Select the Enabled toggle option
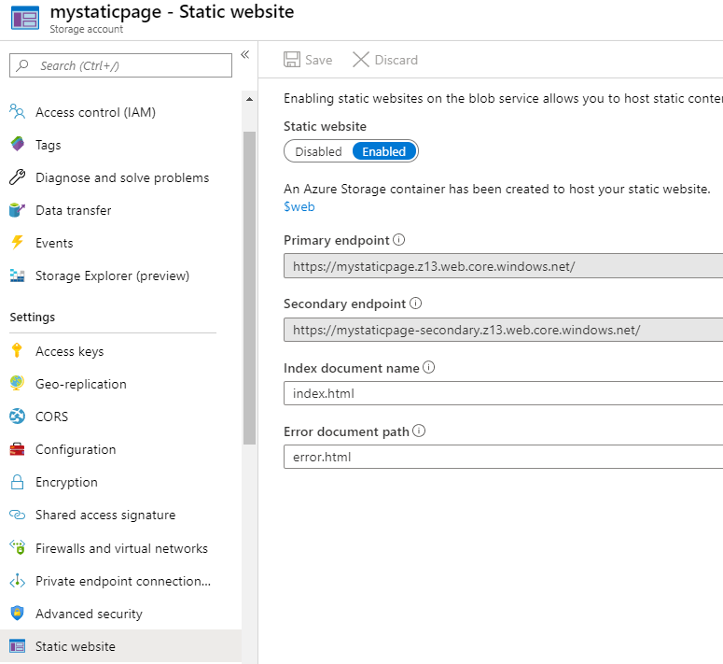Viewport: 723px width, 664px height. pos(384,151)
